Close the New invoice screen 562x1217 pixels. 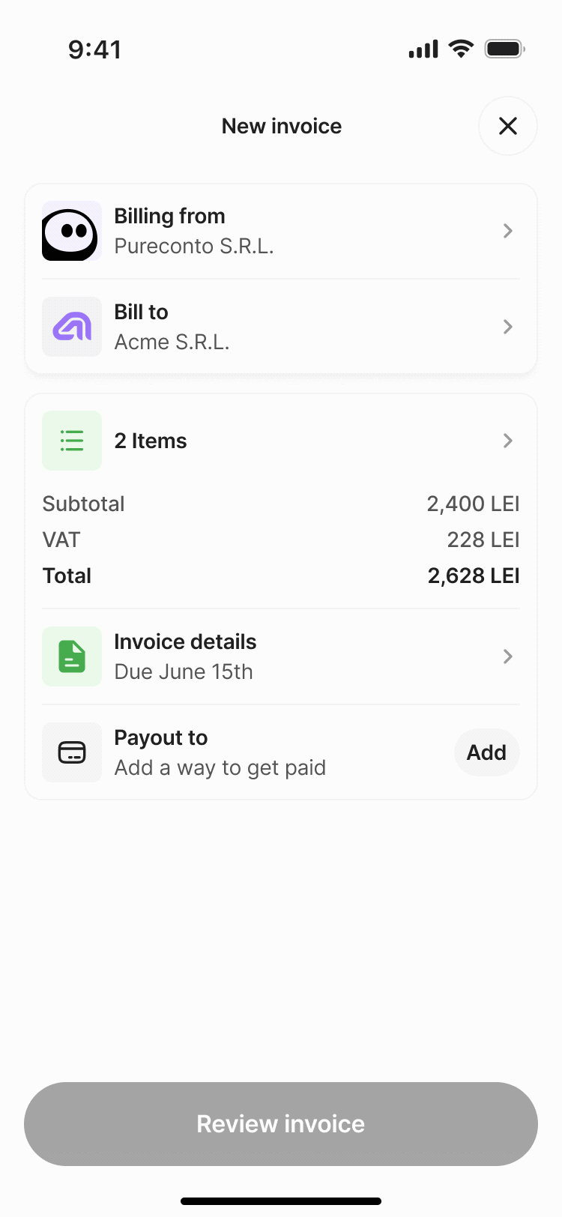click(x=508, y=126)
